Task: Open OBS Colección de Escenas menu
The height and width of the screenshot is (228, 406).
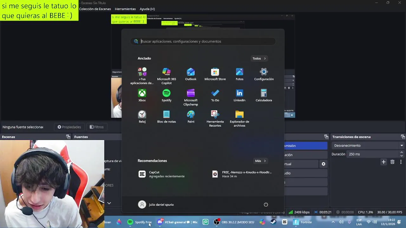Action: [x=95, y=9]
